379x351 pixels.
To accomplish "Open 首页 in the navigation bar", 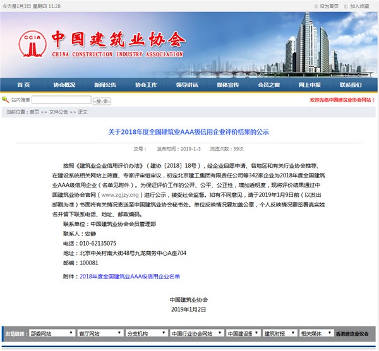I will [x=23, y=85].
